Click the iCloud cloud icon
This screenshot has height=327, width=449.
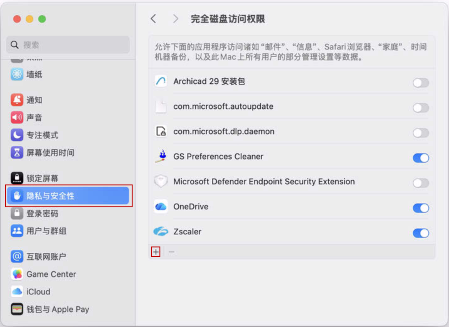tap(17, 292)
